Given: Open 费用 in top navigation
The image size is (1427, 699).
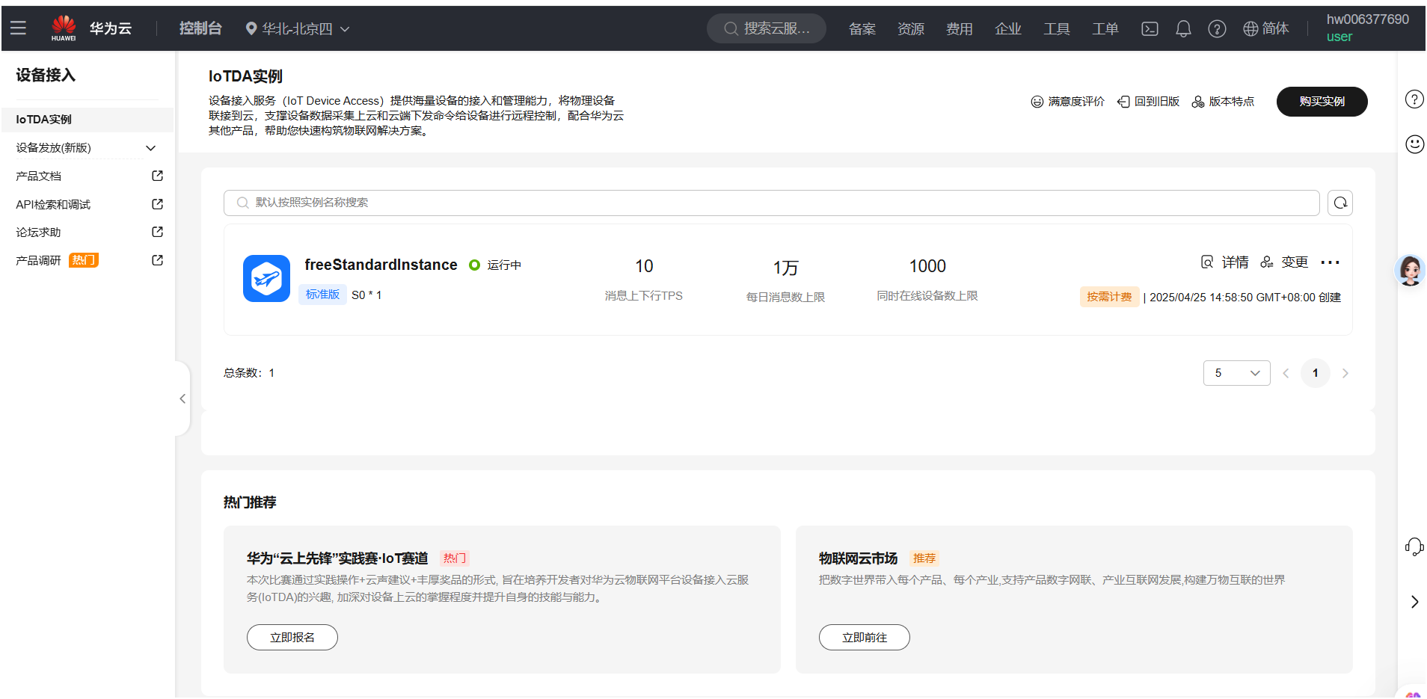Looking at the screenshot, I should (x=959, y=28).
